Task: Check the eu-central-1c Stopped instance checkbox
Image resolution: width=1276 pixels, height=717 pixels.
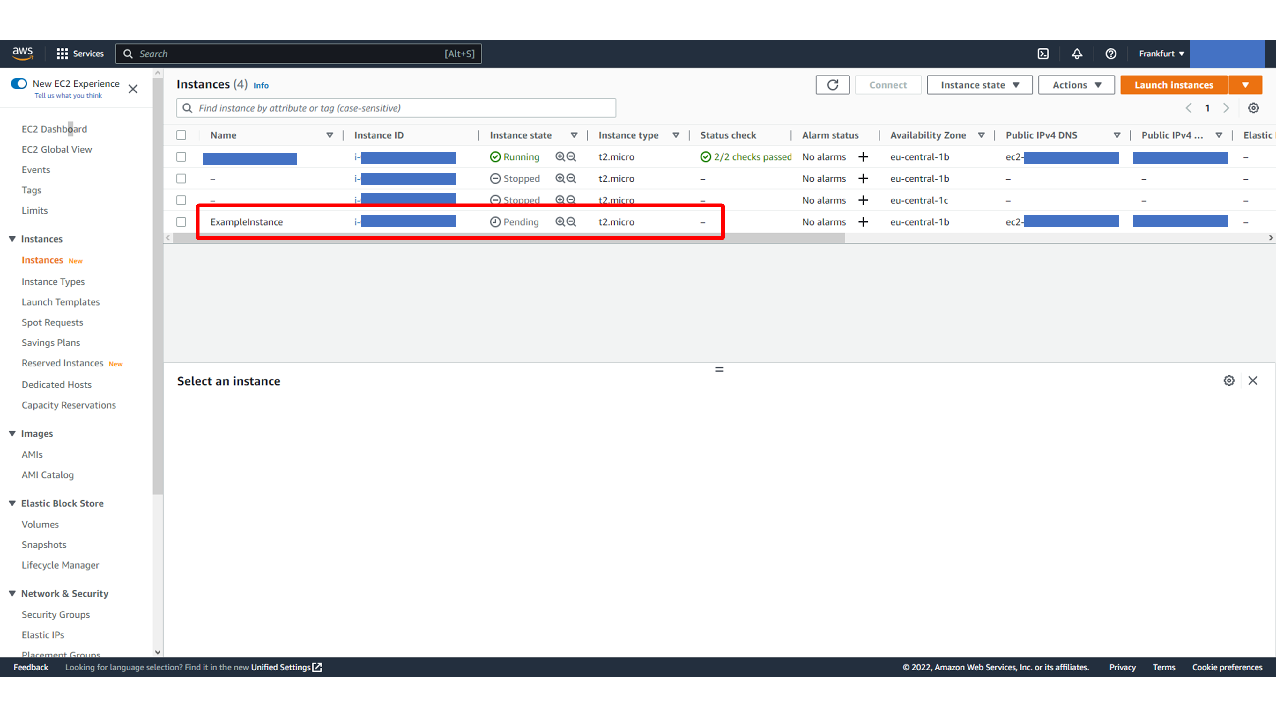Action: (x=181, y=200)
